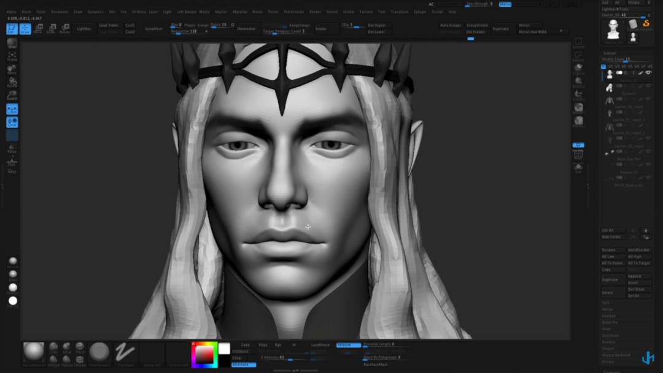Switch to the Rotate gizmo icon

point(64,29)
